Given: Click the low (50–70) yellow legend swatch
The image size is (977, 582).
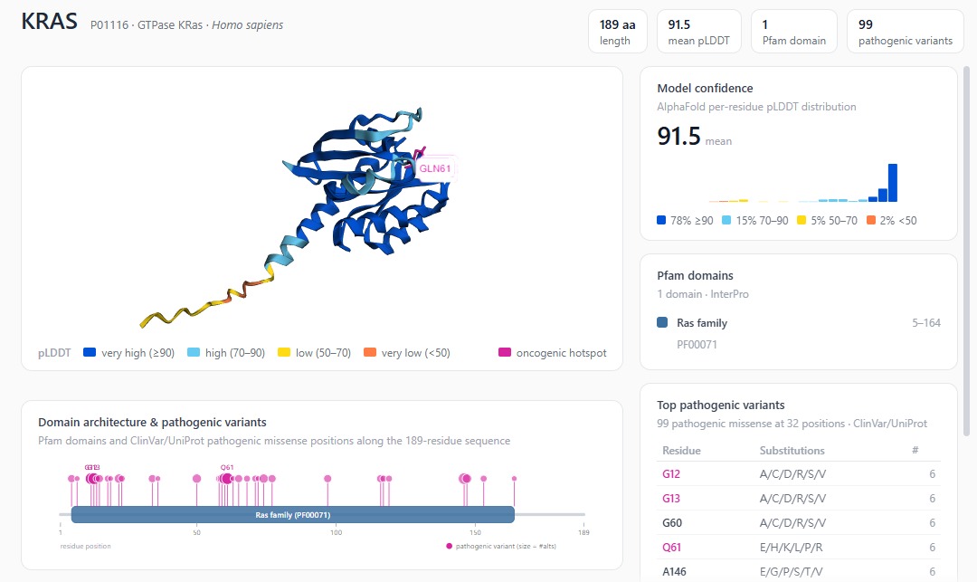Looking at the screenshot, I should (x=283, y=352).
